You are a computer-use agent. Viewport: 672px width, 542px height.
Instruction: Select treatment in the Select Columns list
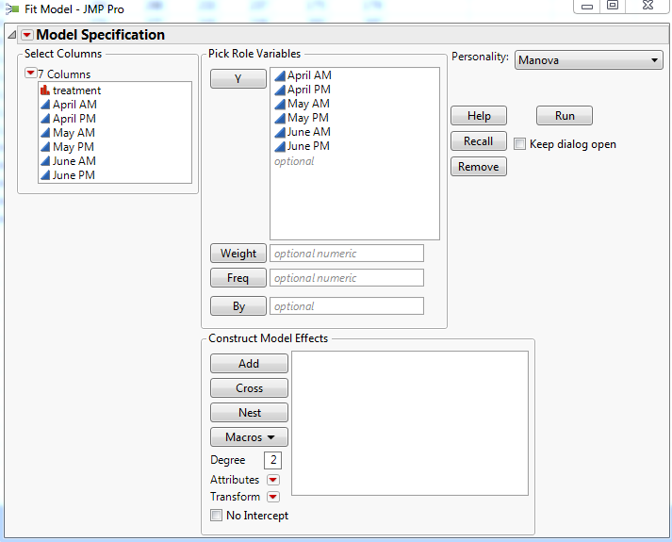coord(76,90)
